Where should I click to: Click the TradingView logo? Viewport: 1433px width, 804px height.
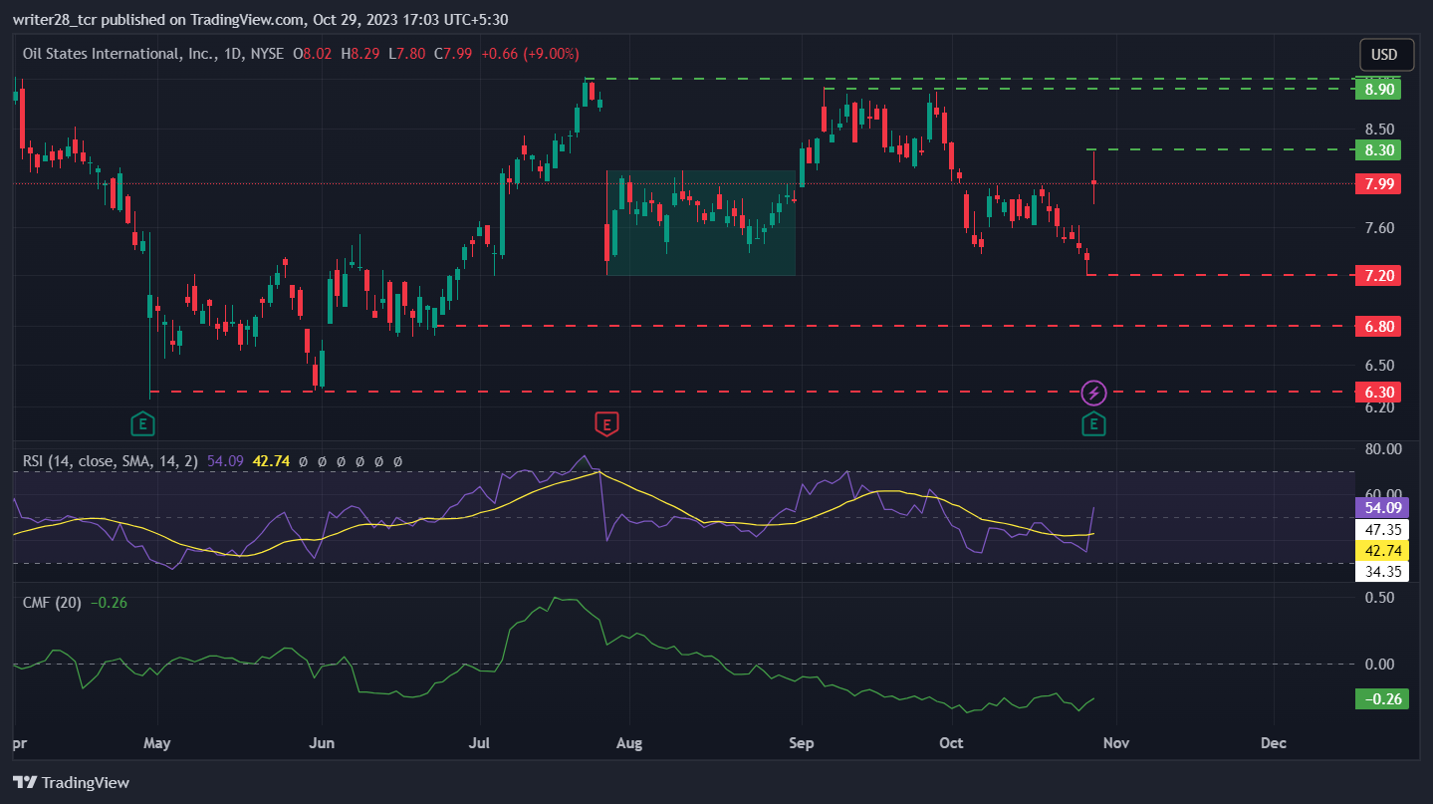71,783
